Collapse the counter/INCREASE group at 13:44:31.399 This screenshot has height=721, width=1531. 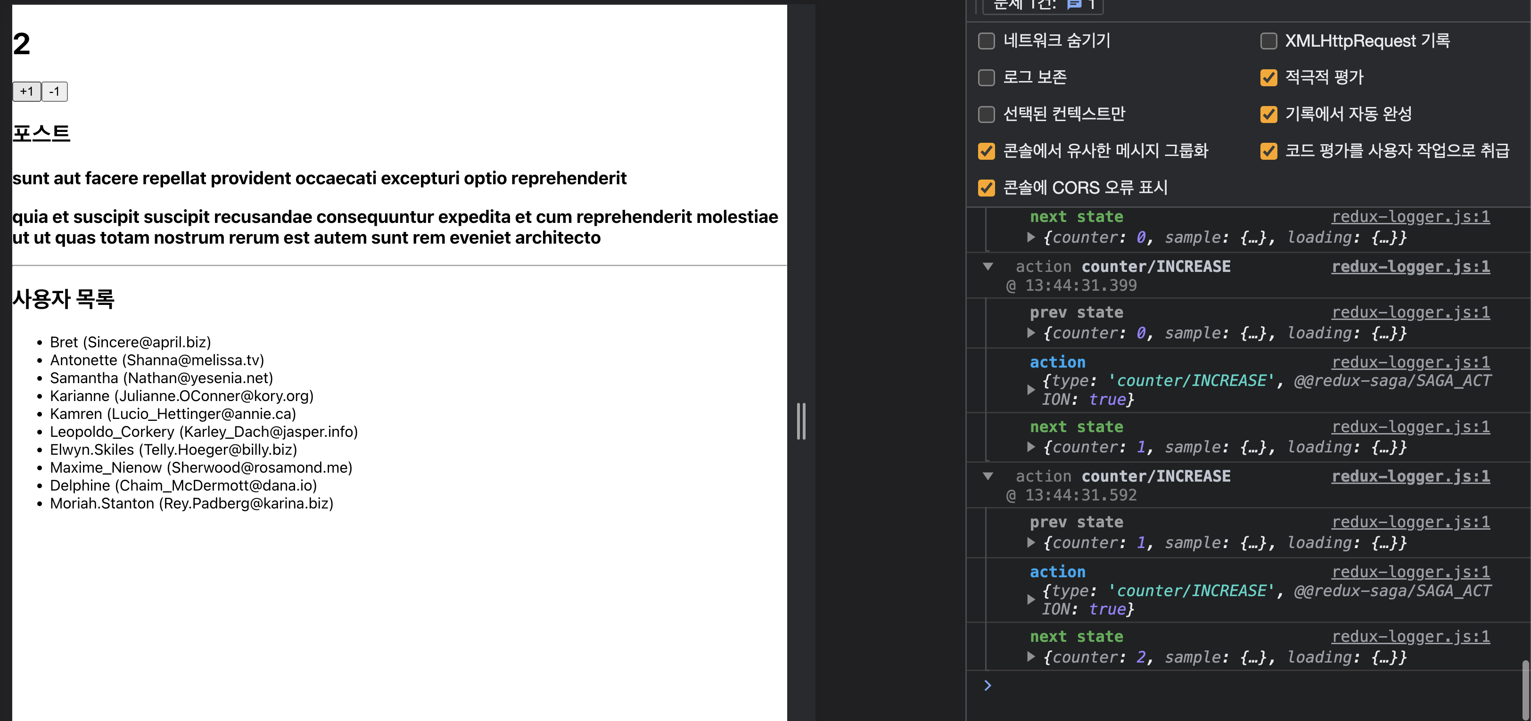tap(988, 266)
